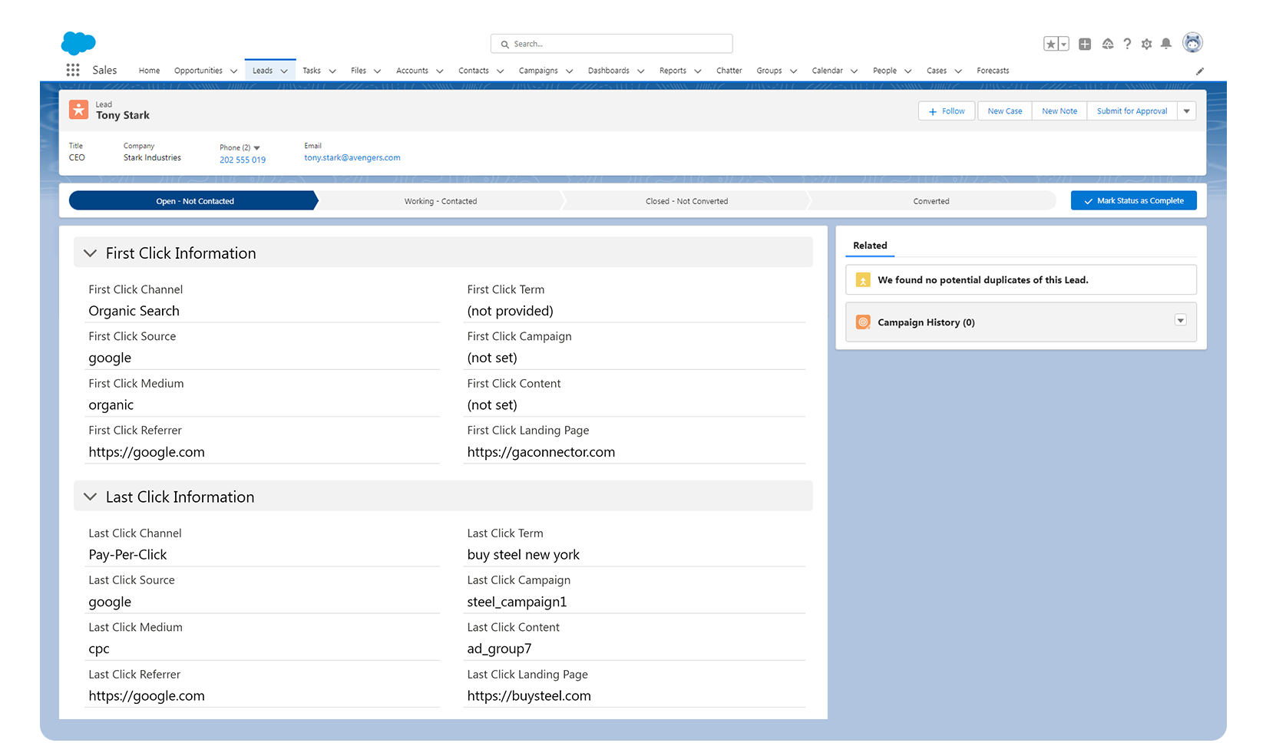
Task: Click the cpc medium value
Action: [99, 649]
